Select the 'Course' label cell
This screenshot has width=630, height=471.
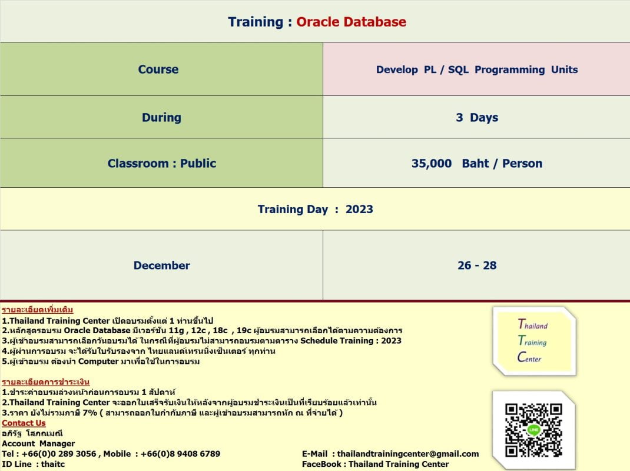pos(161,69)
